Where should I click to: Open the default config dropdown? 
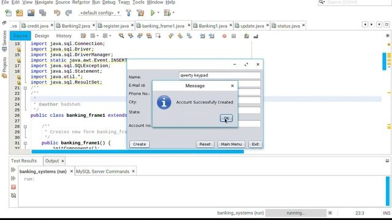100,13
